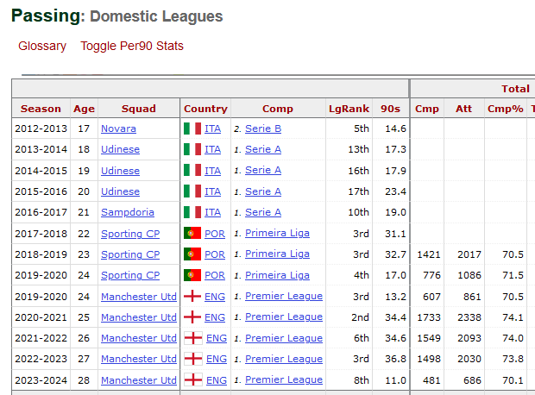Open Serie B competition link
This screenshot has width=535, height=395.
pyautogui.click(x=263, y=129)
